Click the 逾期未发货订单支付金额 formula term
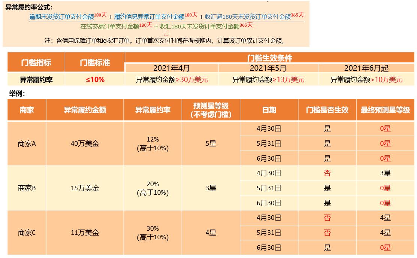Image resolution: width=417 pixels, height=258 pixels. 61,17
